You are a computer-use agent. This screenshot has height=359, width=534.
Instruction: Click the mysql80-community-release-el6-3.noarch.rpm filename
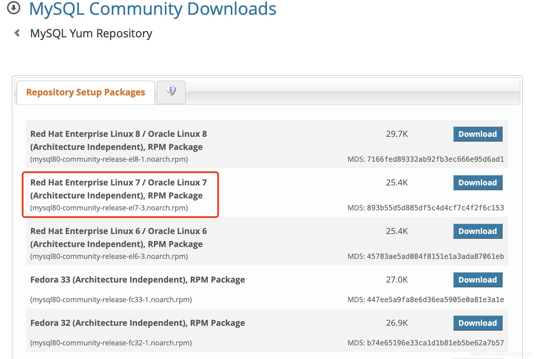[109, 257]
